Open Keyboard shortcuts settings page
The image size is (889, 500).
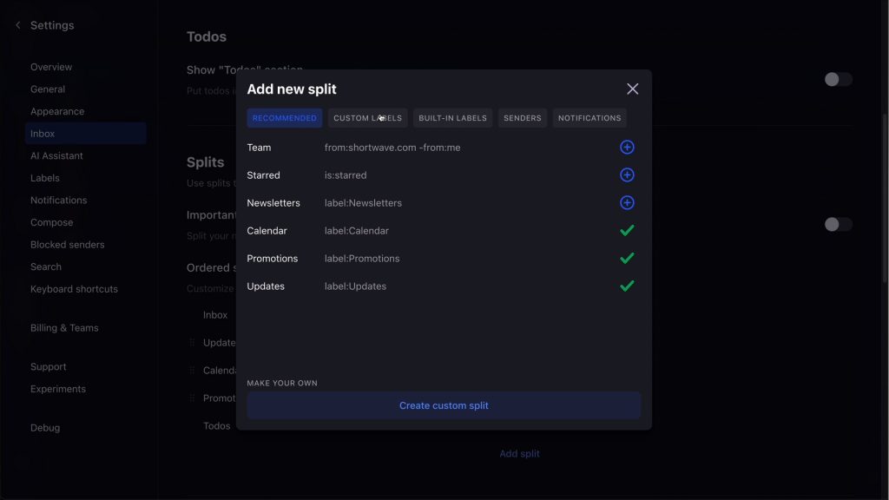(x=74, y=289)
